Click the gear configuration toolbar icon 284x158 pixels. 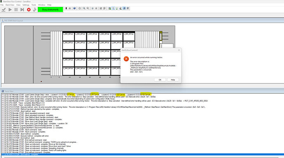point(79,8)
